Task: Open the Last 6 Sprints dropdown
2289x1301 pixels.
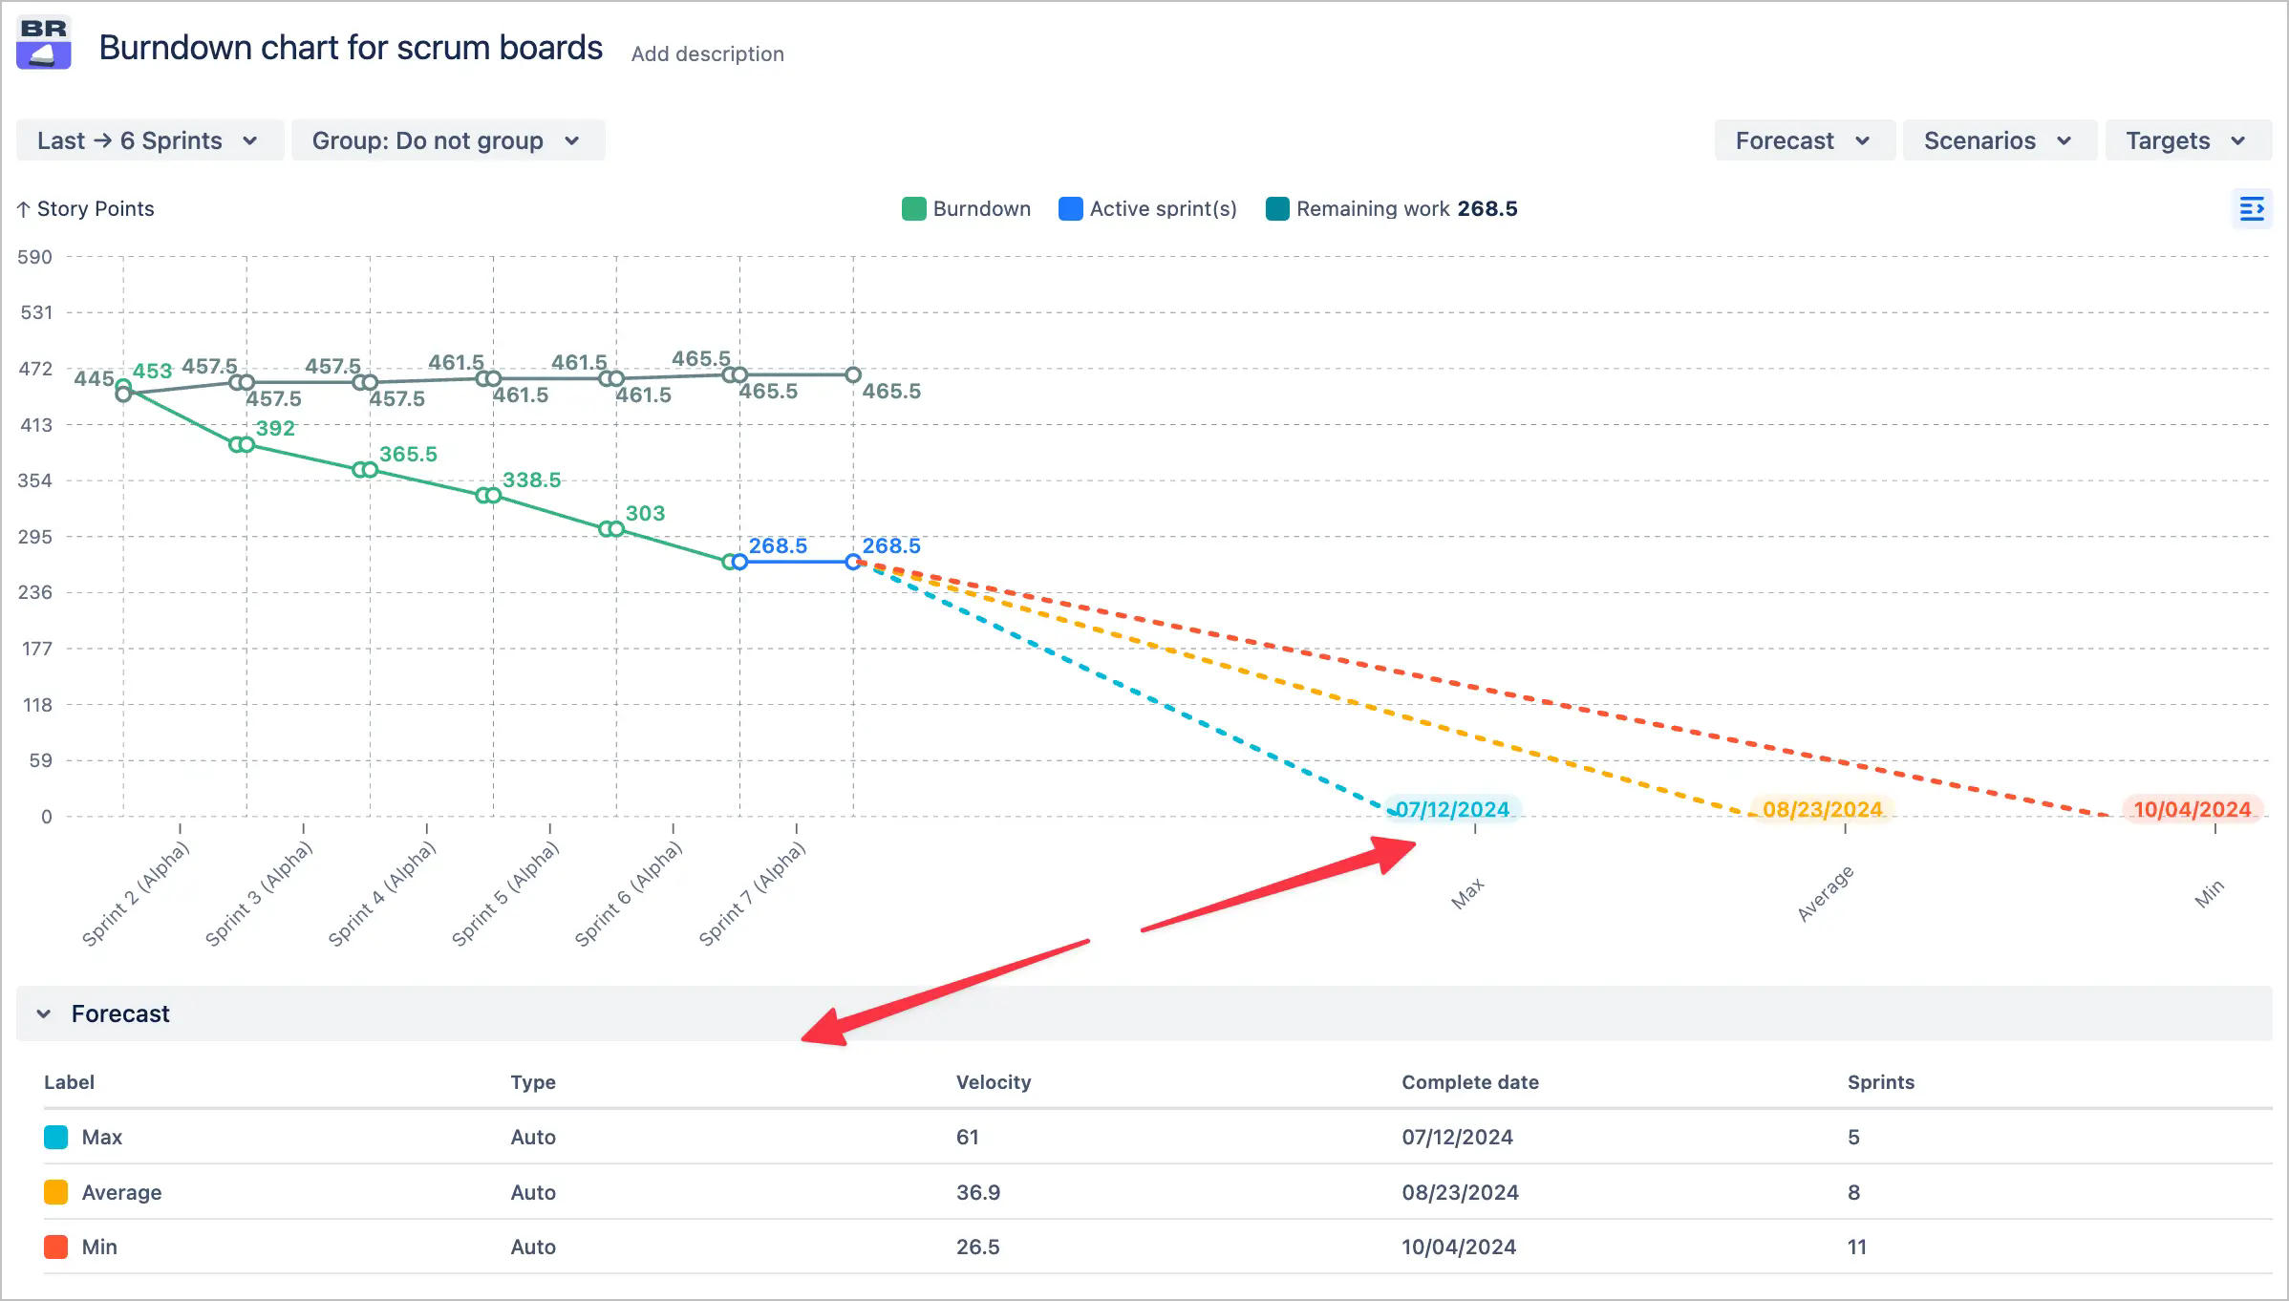Action: 149,140
